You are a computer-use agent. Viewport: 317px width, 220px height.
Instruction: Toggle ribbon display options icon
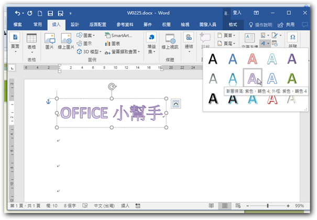click(x=256, y=13)
